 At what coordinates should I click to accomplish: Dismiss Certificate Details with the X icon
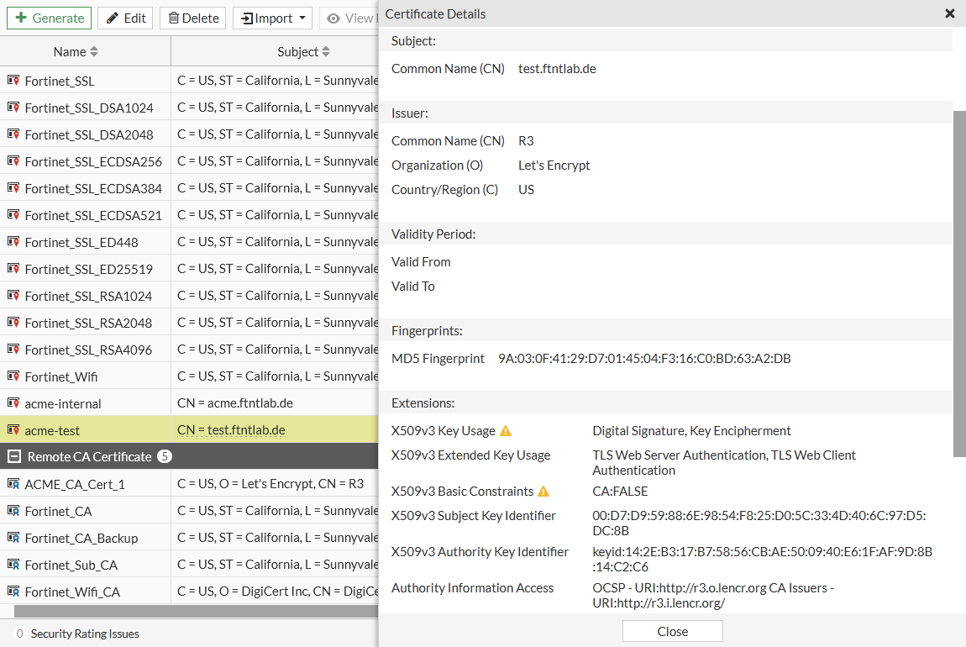950,13
